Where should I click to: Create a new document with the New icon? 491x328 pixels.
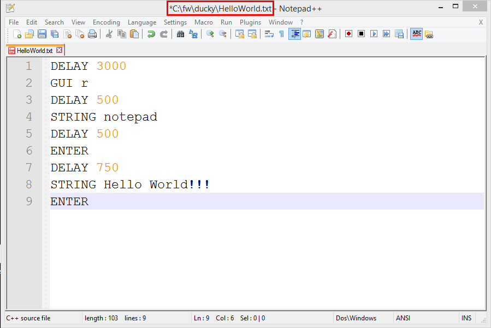(17, 34)
